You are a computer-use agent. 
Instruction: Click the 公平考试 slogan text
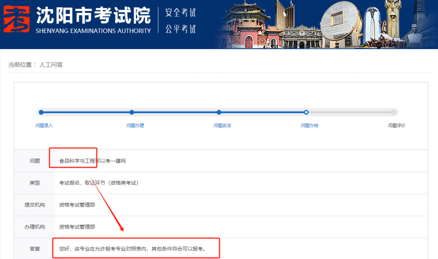[x=180, y=29]
